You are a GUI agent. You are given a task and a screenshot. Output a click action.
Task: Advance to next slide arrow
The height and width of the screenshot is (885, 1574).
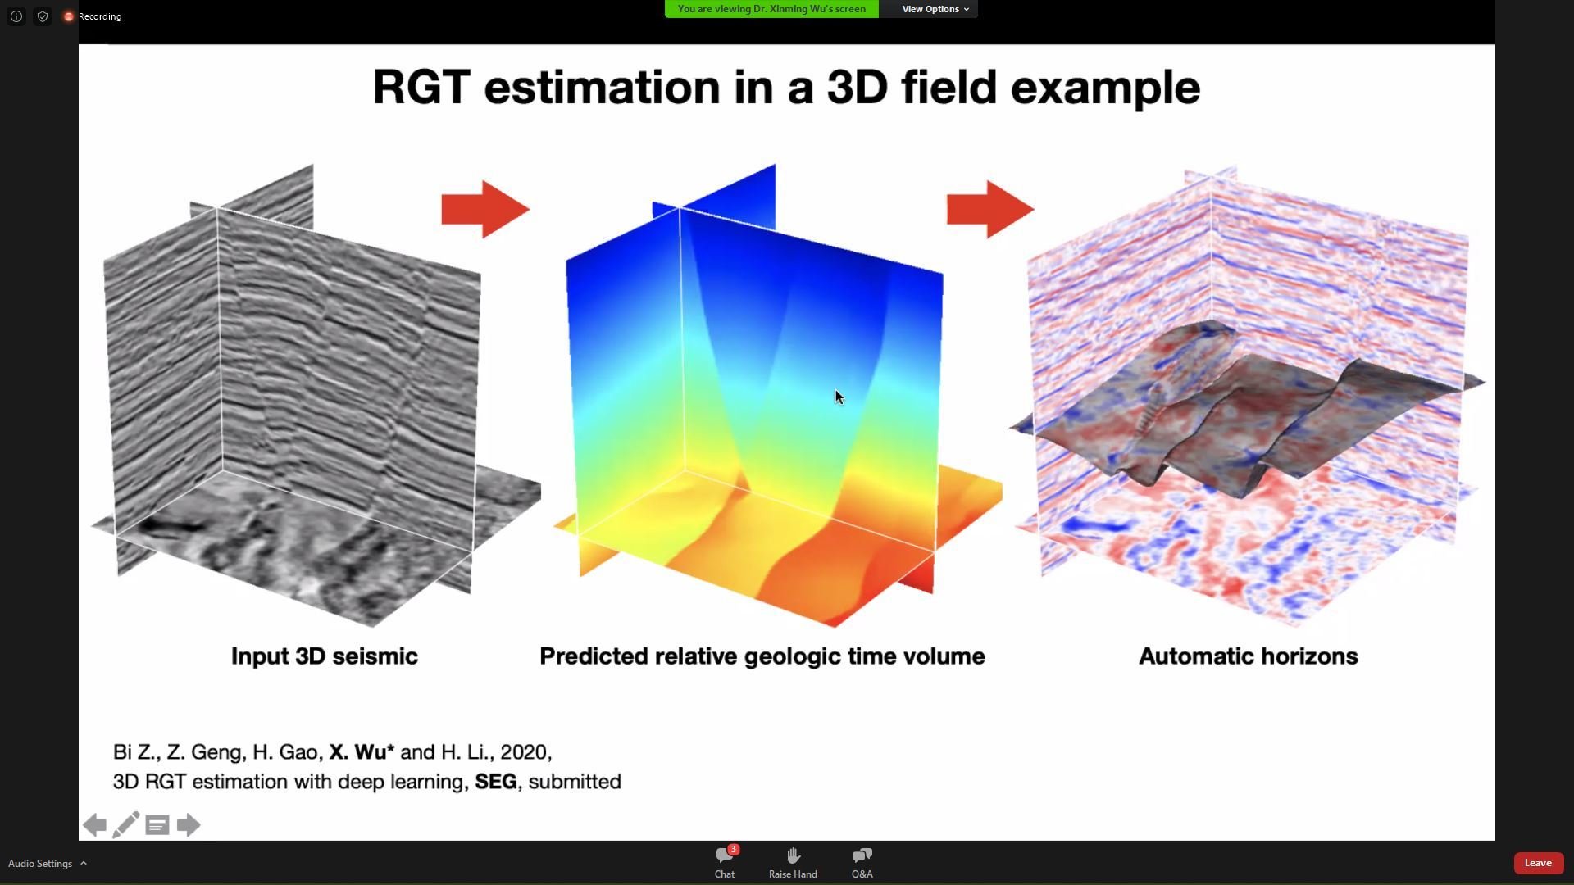coord(189,825)
